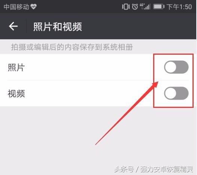Select the 视频 row label
This screenshot has height=175, width=197.
pyautogui.click(x=16, y=94)
